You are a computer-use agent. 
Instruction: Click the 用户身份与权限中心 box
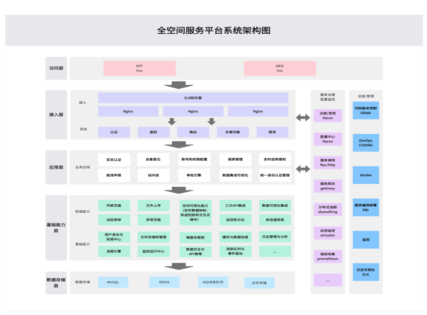[114, 237]
